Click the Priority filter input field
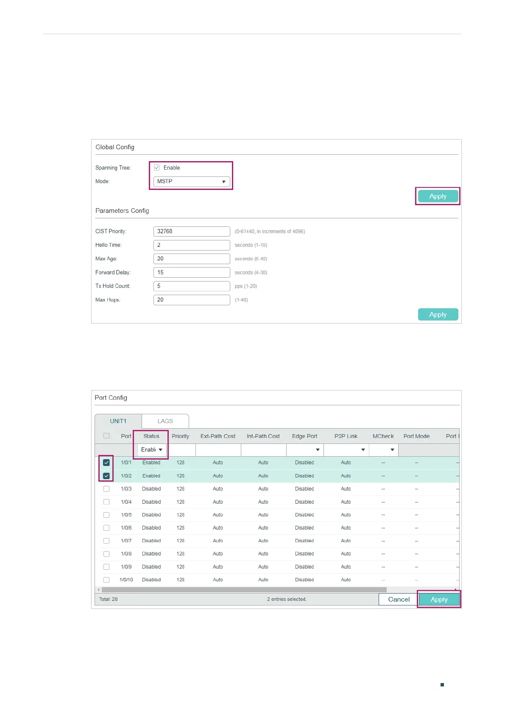This screenshot has width=505, height=714. pyautogui.click(x=181, y=450)
